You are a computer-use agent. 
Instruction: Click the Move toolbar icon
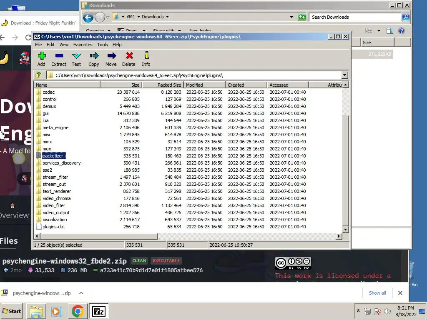tap(111, 58)
